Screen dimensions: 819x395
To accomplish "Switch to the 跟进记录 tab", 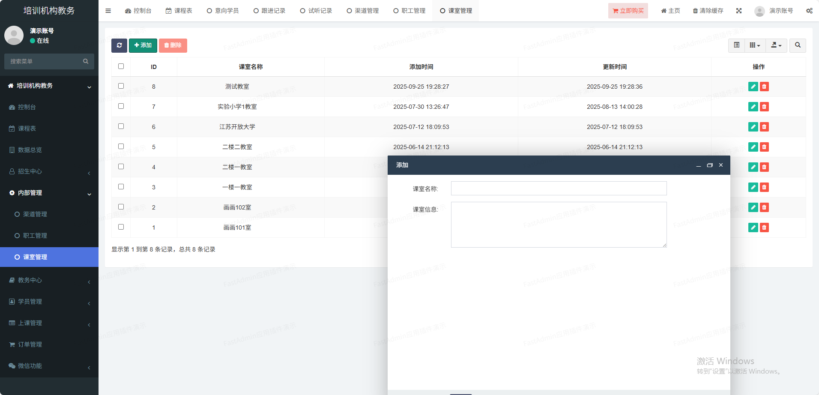I will 269,11.
